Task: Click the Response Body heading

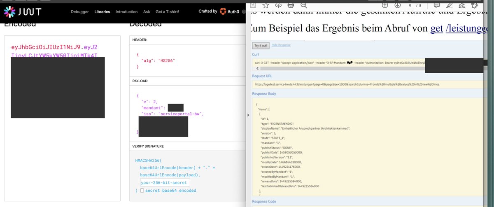Action: tap(264, 94)
